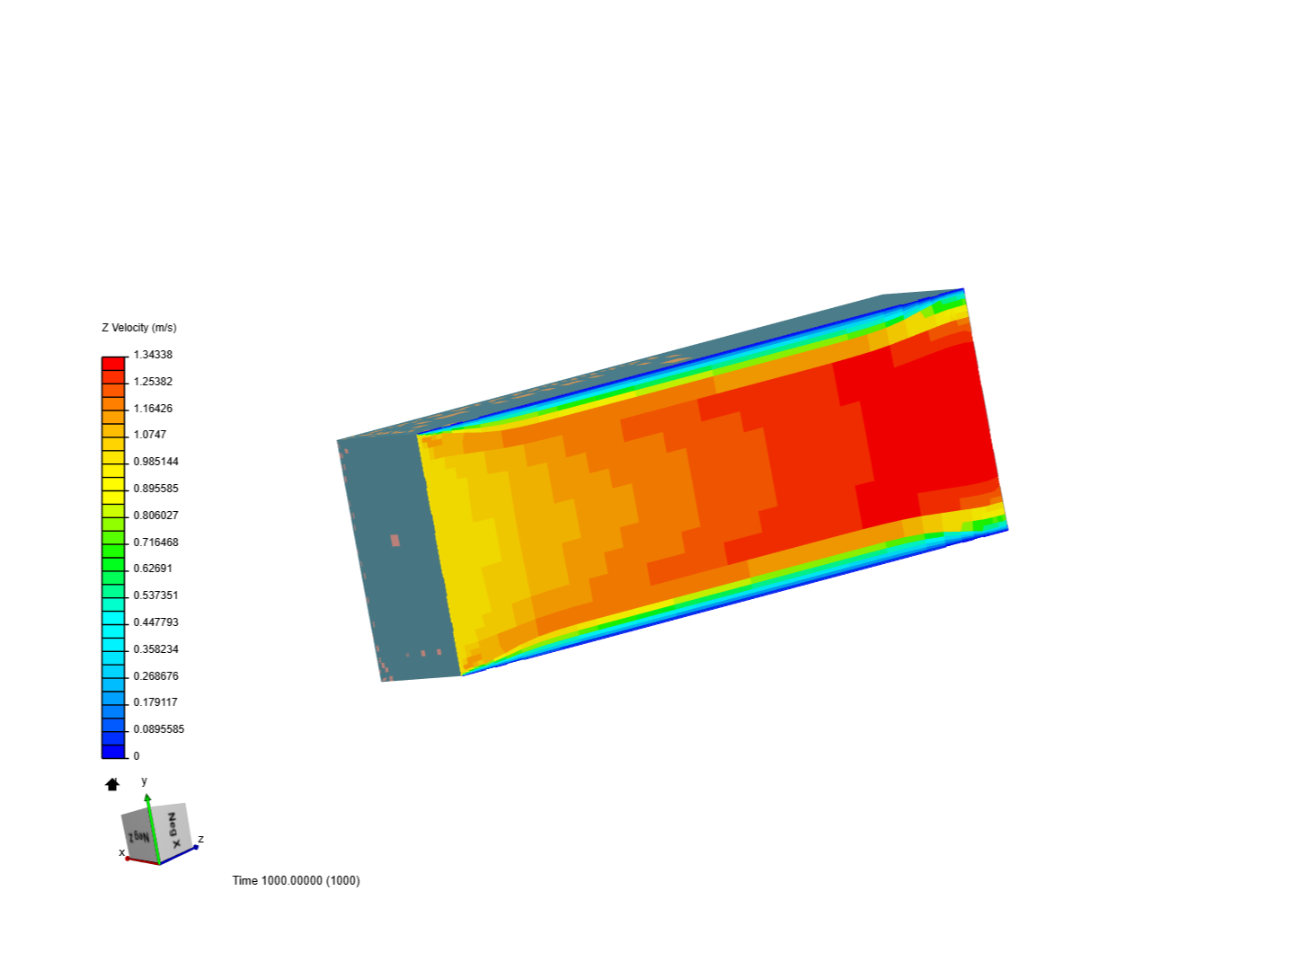
Task: Click the legend value 1.16426
Action: pyautogui.click(x=153, y=409)
